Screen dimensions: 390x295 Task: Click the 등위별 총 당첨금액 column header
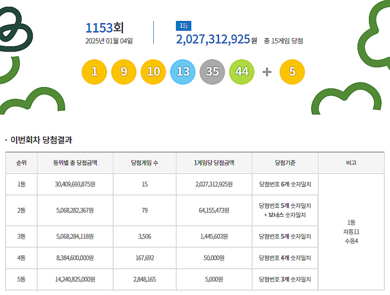tap(75, 163)
